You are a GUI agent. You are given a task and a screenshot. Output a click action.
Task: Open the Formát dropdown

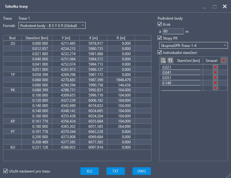[x=52, y=26]
